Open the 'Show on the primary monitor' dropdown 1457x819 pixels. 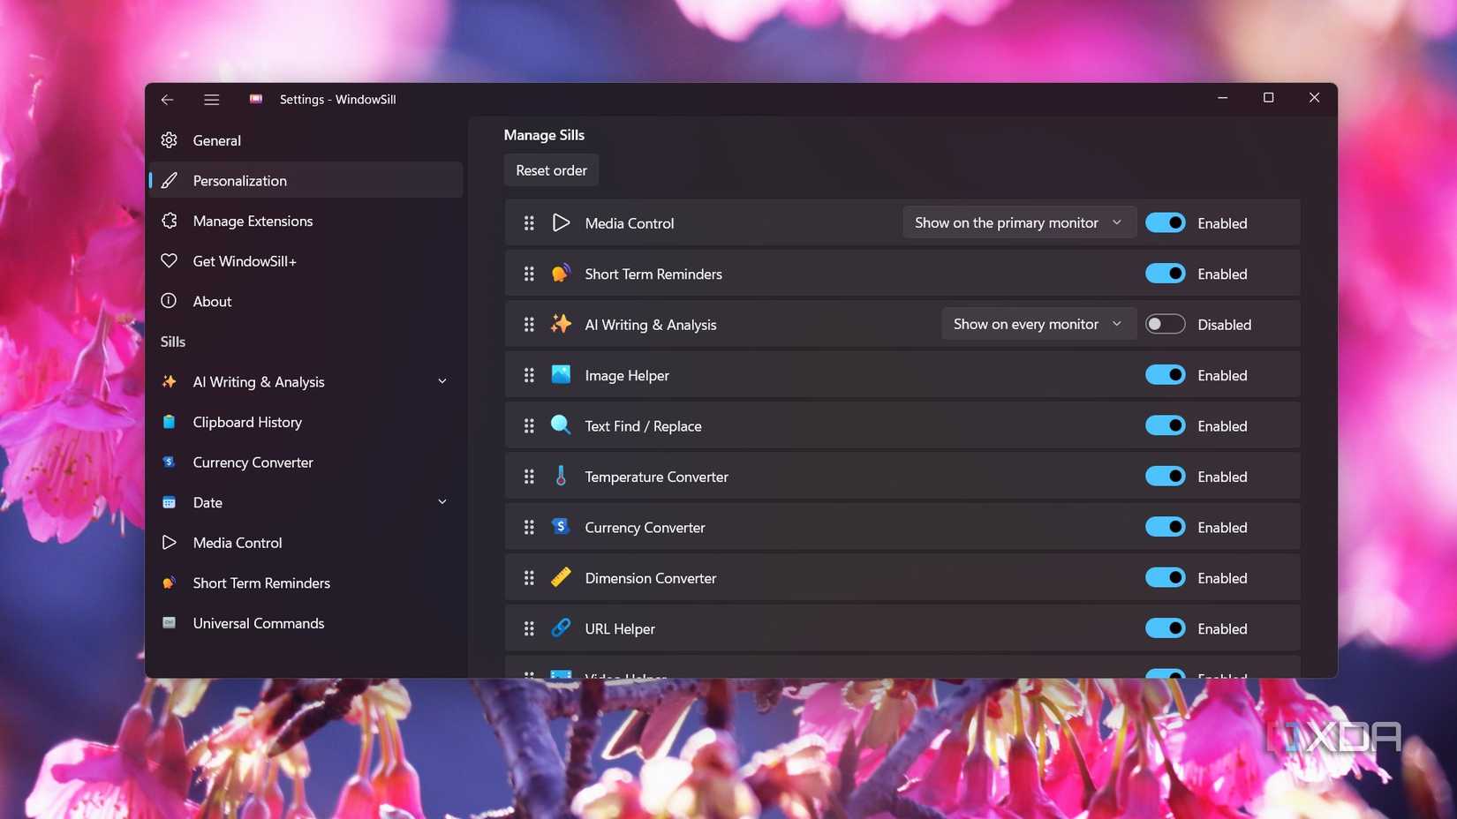(1019, 222)
